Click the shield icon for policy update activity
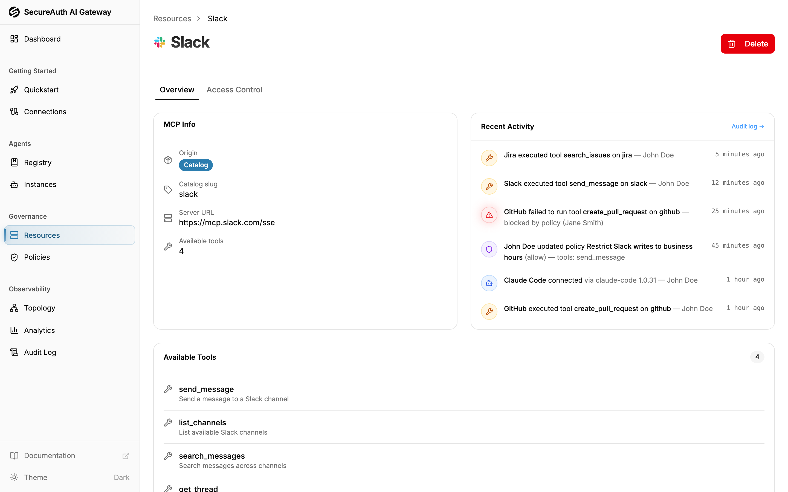This screenshot has height=492, width=788. [489, 249]
